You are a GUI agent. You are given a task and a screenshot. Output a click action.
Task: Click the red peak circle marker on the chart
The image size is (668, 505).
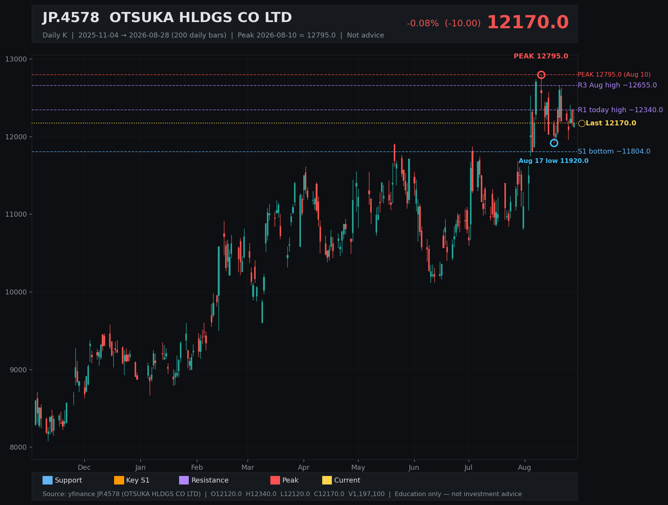pos(541,75)
